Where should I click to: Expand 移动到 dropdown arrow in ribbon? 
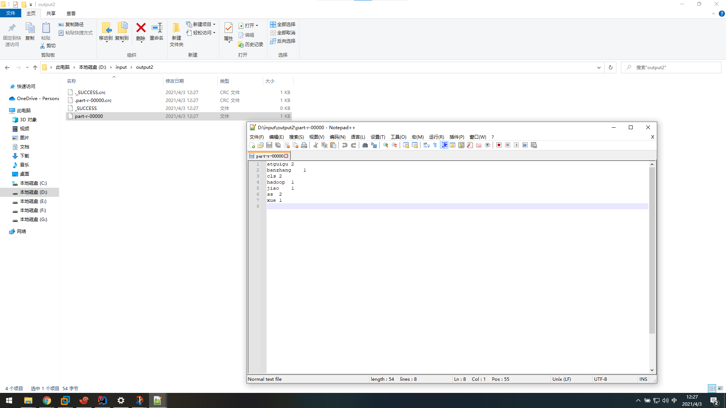coord(107,42)
